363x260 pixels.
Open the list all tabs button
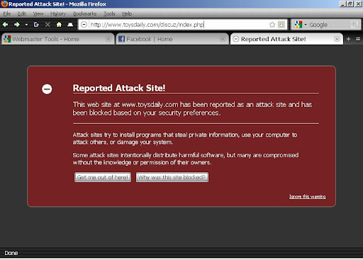tap(358, 39)
